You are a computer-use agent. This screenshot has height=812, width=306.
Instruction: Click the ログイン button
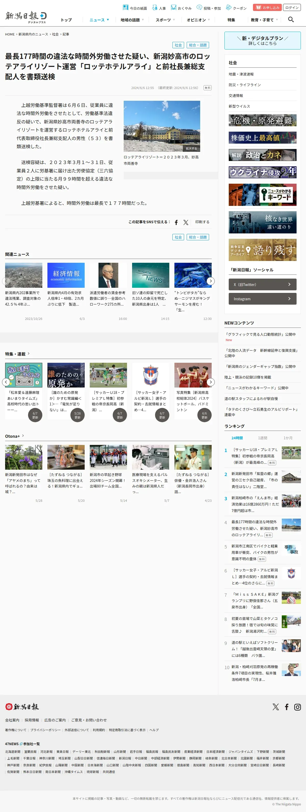[x=292, y=8]
